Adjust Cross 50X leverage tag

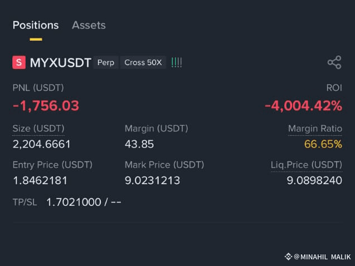point(143,62)
